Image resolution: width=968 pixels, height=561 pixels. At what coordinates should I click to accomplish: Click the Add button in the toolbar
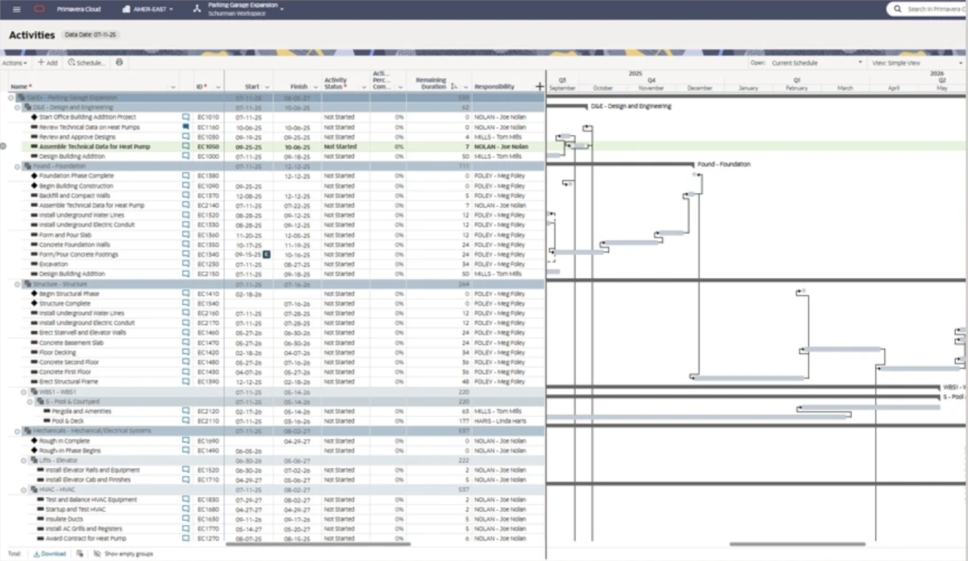tap(48, 63)
